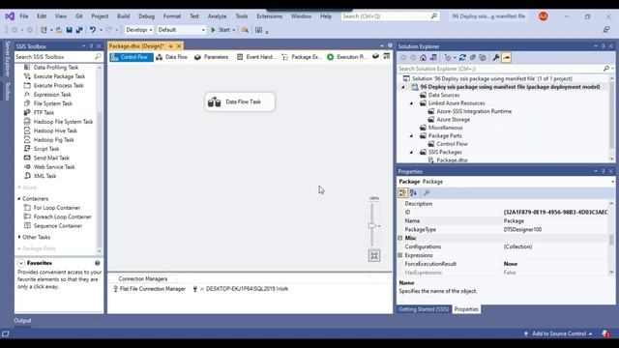Pin the Package.dtsx document tab
Viewport: 619px width, 348px height.
(x=171, y=46)
